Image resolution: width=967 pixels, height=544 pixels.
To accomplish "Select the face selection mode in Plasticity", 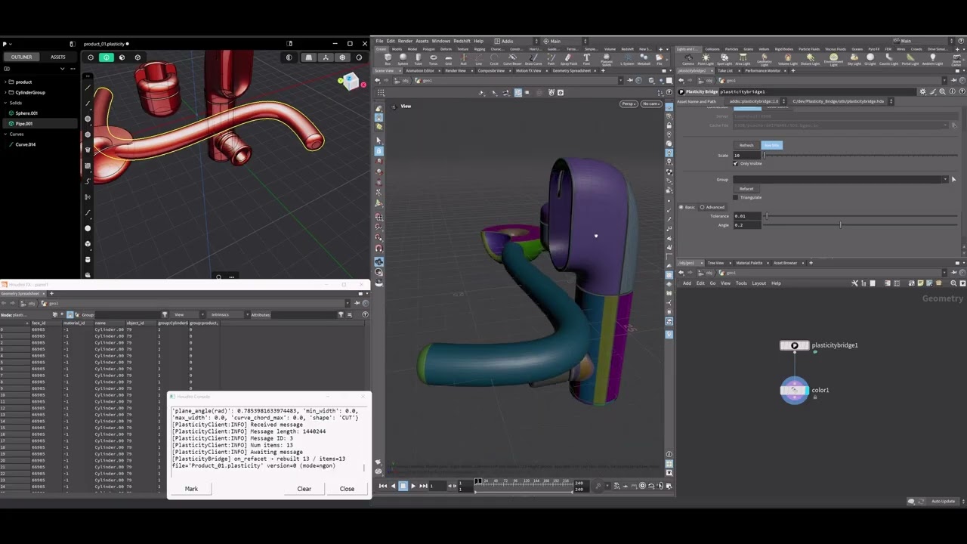I will 122,57.
